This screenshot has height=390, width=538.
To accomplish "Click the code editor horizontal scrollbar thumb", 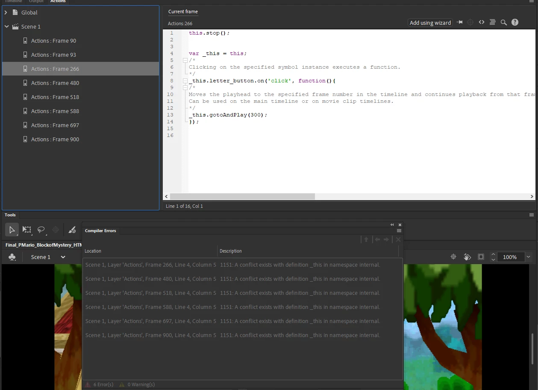I will (x=242, y=197).
